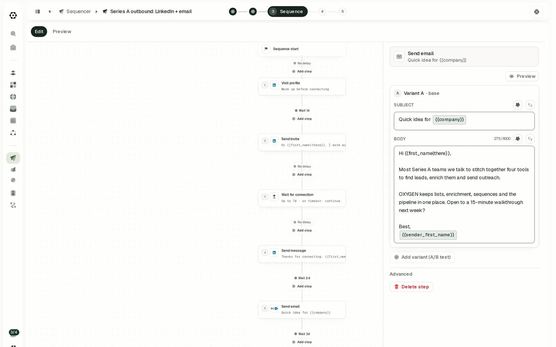This screenshot has width=556, height=347.
Task: Select wizard step 3 Sequence
Action: (287, 11)
